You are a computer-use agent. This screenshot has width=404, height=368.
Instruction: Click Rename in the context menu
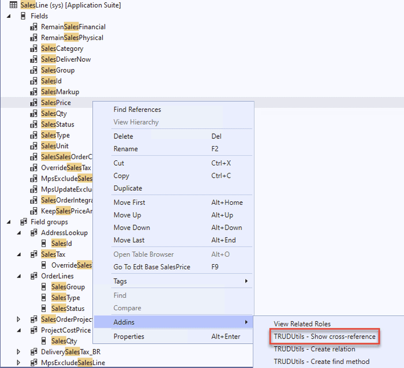pyautogui.click(x=126, y=149)
